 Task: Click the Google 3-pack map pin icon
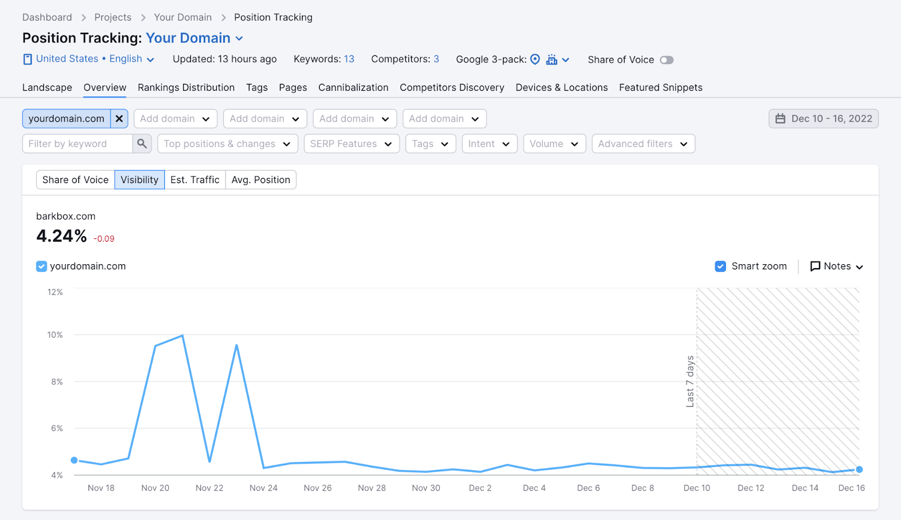point(534,59)
